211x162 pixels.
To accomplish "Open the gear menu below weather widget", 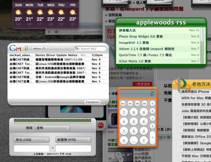I will 57,32.
